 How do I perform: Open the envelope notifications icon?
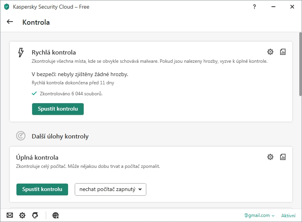click(x=10, y=215)
